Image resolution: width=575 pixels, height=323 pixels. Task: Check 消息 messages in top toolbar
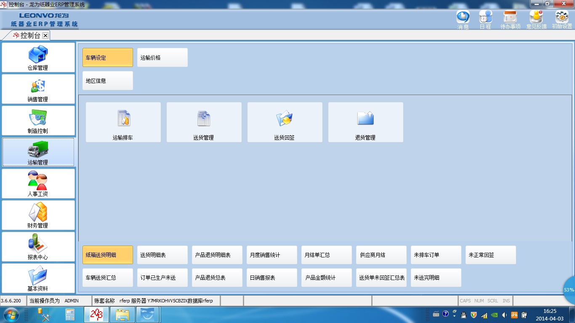[x=463, y=19]
